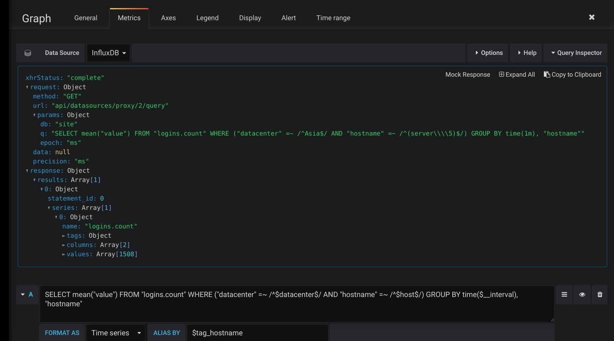This screenshot has height=341, width=614.
Task: Click the Expand All icon
Action: (501, 75)
